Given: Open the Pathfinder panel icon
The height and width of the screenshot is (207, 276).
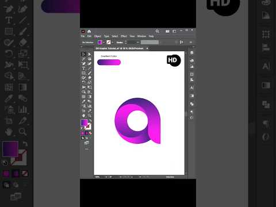Looking at the screenshot, I should [x=191, y=104].
